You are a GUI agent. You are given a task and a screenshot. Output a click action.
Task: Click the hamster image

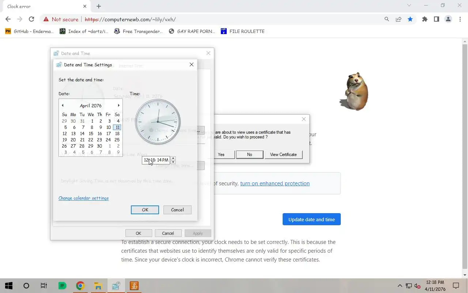[354, 91]
